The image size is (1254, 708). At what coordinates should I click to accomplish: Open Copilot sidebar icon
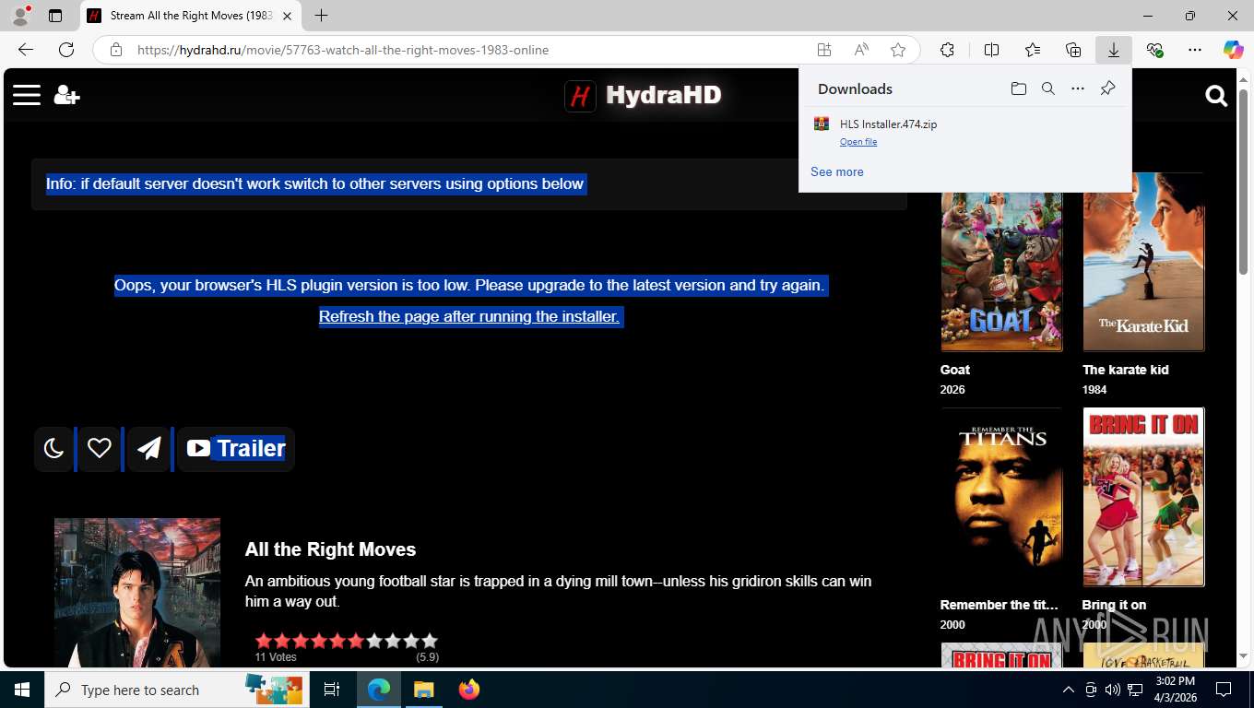pyautogui.click(x=1233, y=50)
